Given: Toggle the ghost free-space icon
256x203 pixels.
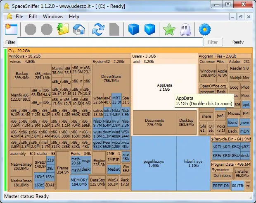Looking at the screenshot, I should 185,29.
